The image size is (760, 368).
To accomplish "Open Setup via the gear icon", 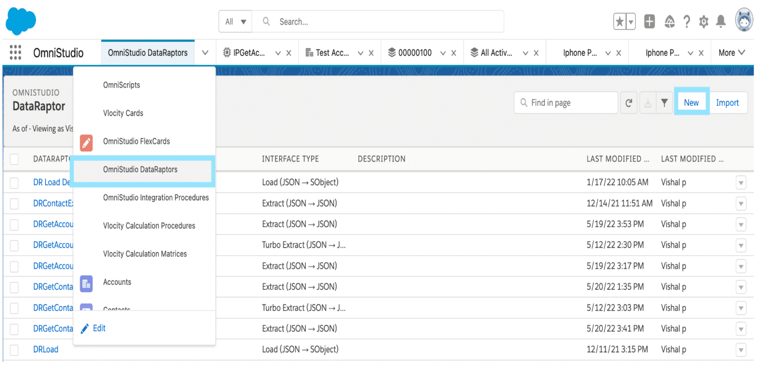I will point(704,22).
